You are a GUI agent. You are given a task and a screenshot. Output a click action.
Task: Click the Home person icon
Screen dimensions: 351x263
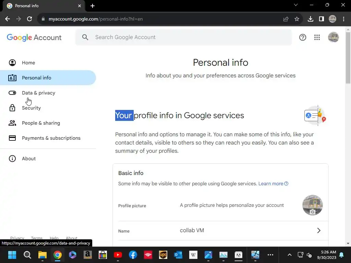click(12, 63)
